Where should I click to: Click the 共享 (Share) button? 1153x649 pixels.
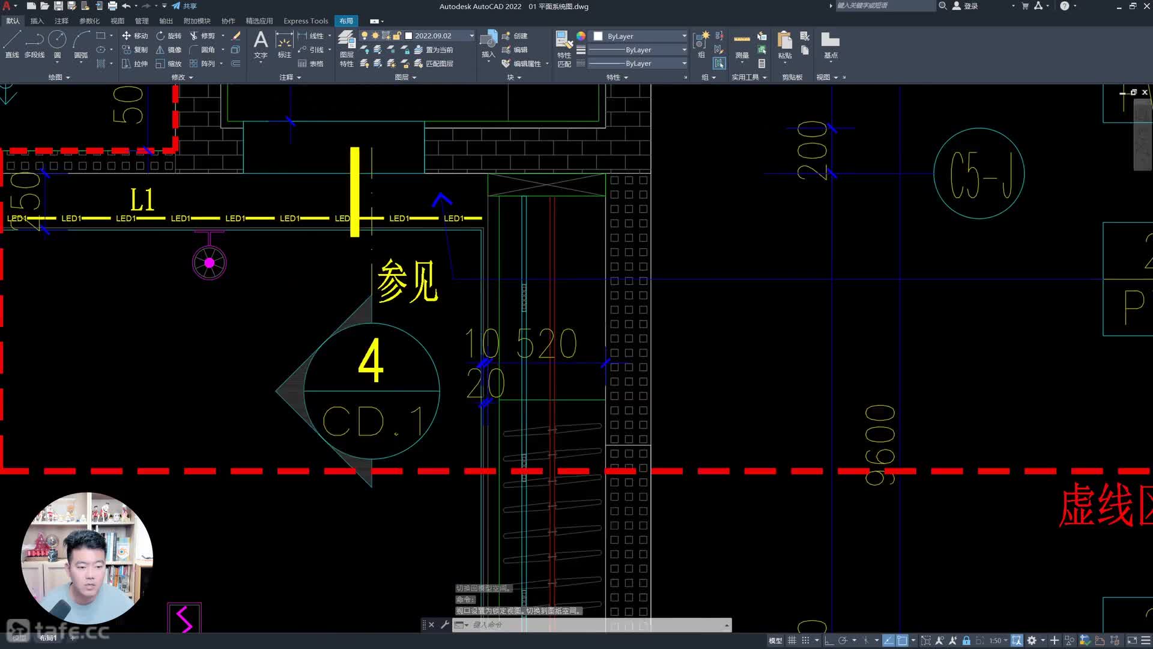[x=184, y=6]
